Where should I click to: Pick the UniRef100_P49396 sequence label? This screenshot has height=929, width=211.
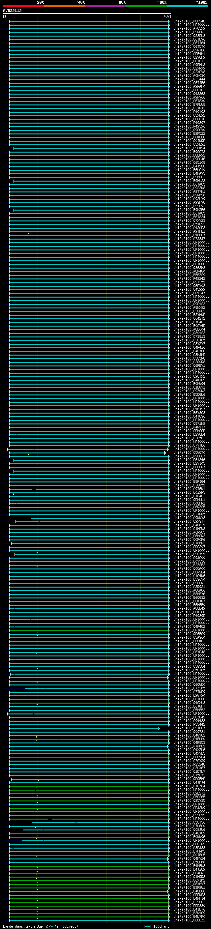[189, 126]
